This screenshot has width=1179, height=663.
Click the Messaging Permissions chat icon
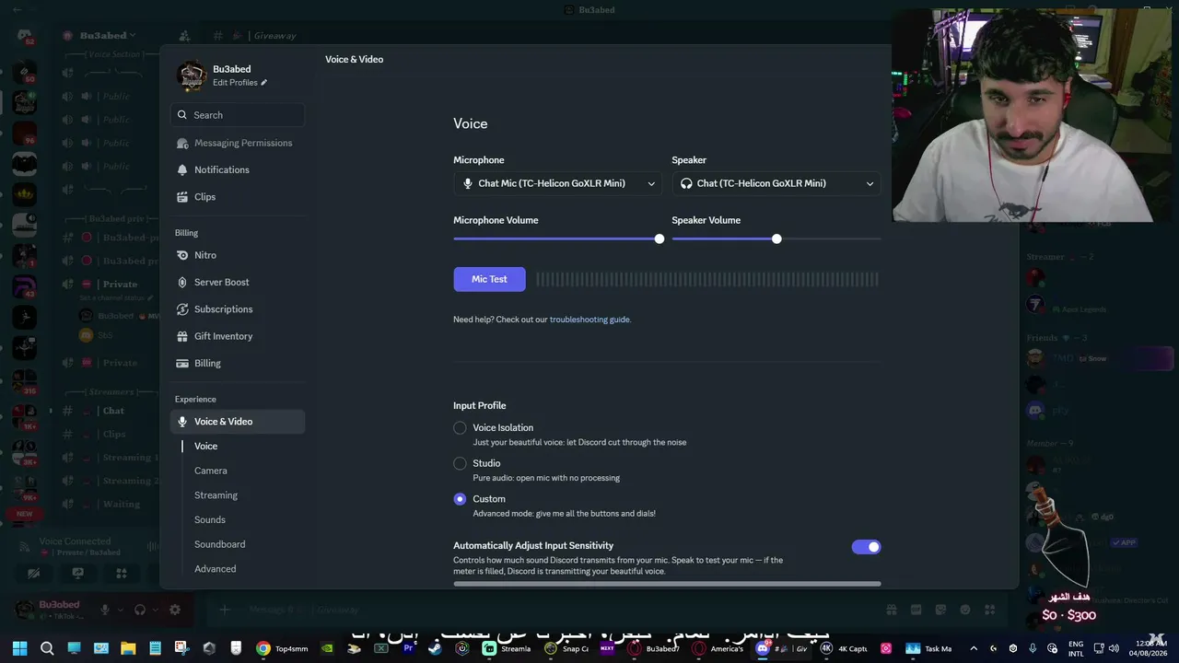click(182, 143)
